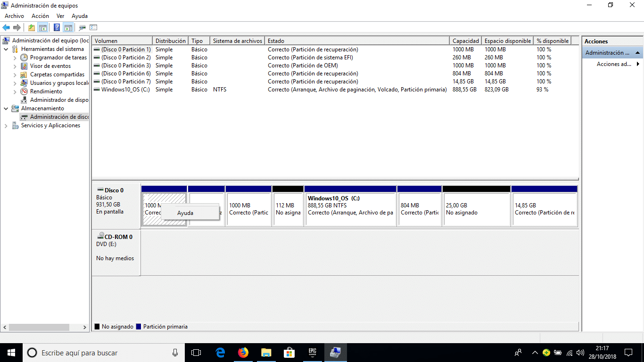Collapse the Herramientas del sistema node
This screenshot has width=644, height=362.
(6, 49)
